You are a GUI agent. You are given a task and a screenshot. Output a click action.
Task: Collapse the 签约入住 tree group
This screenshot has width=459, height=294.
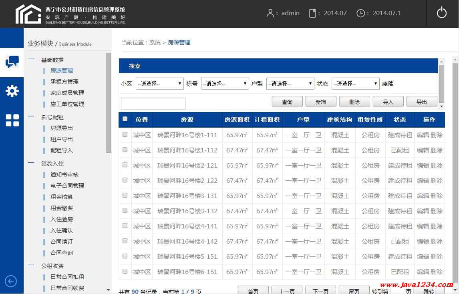(31, 163)
